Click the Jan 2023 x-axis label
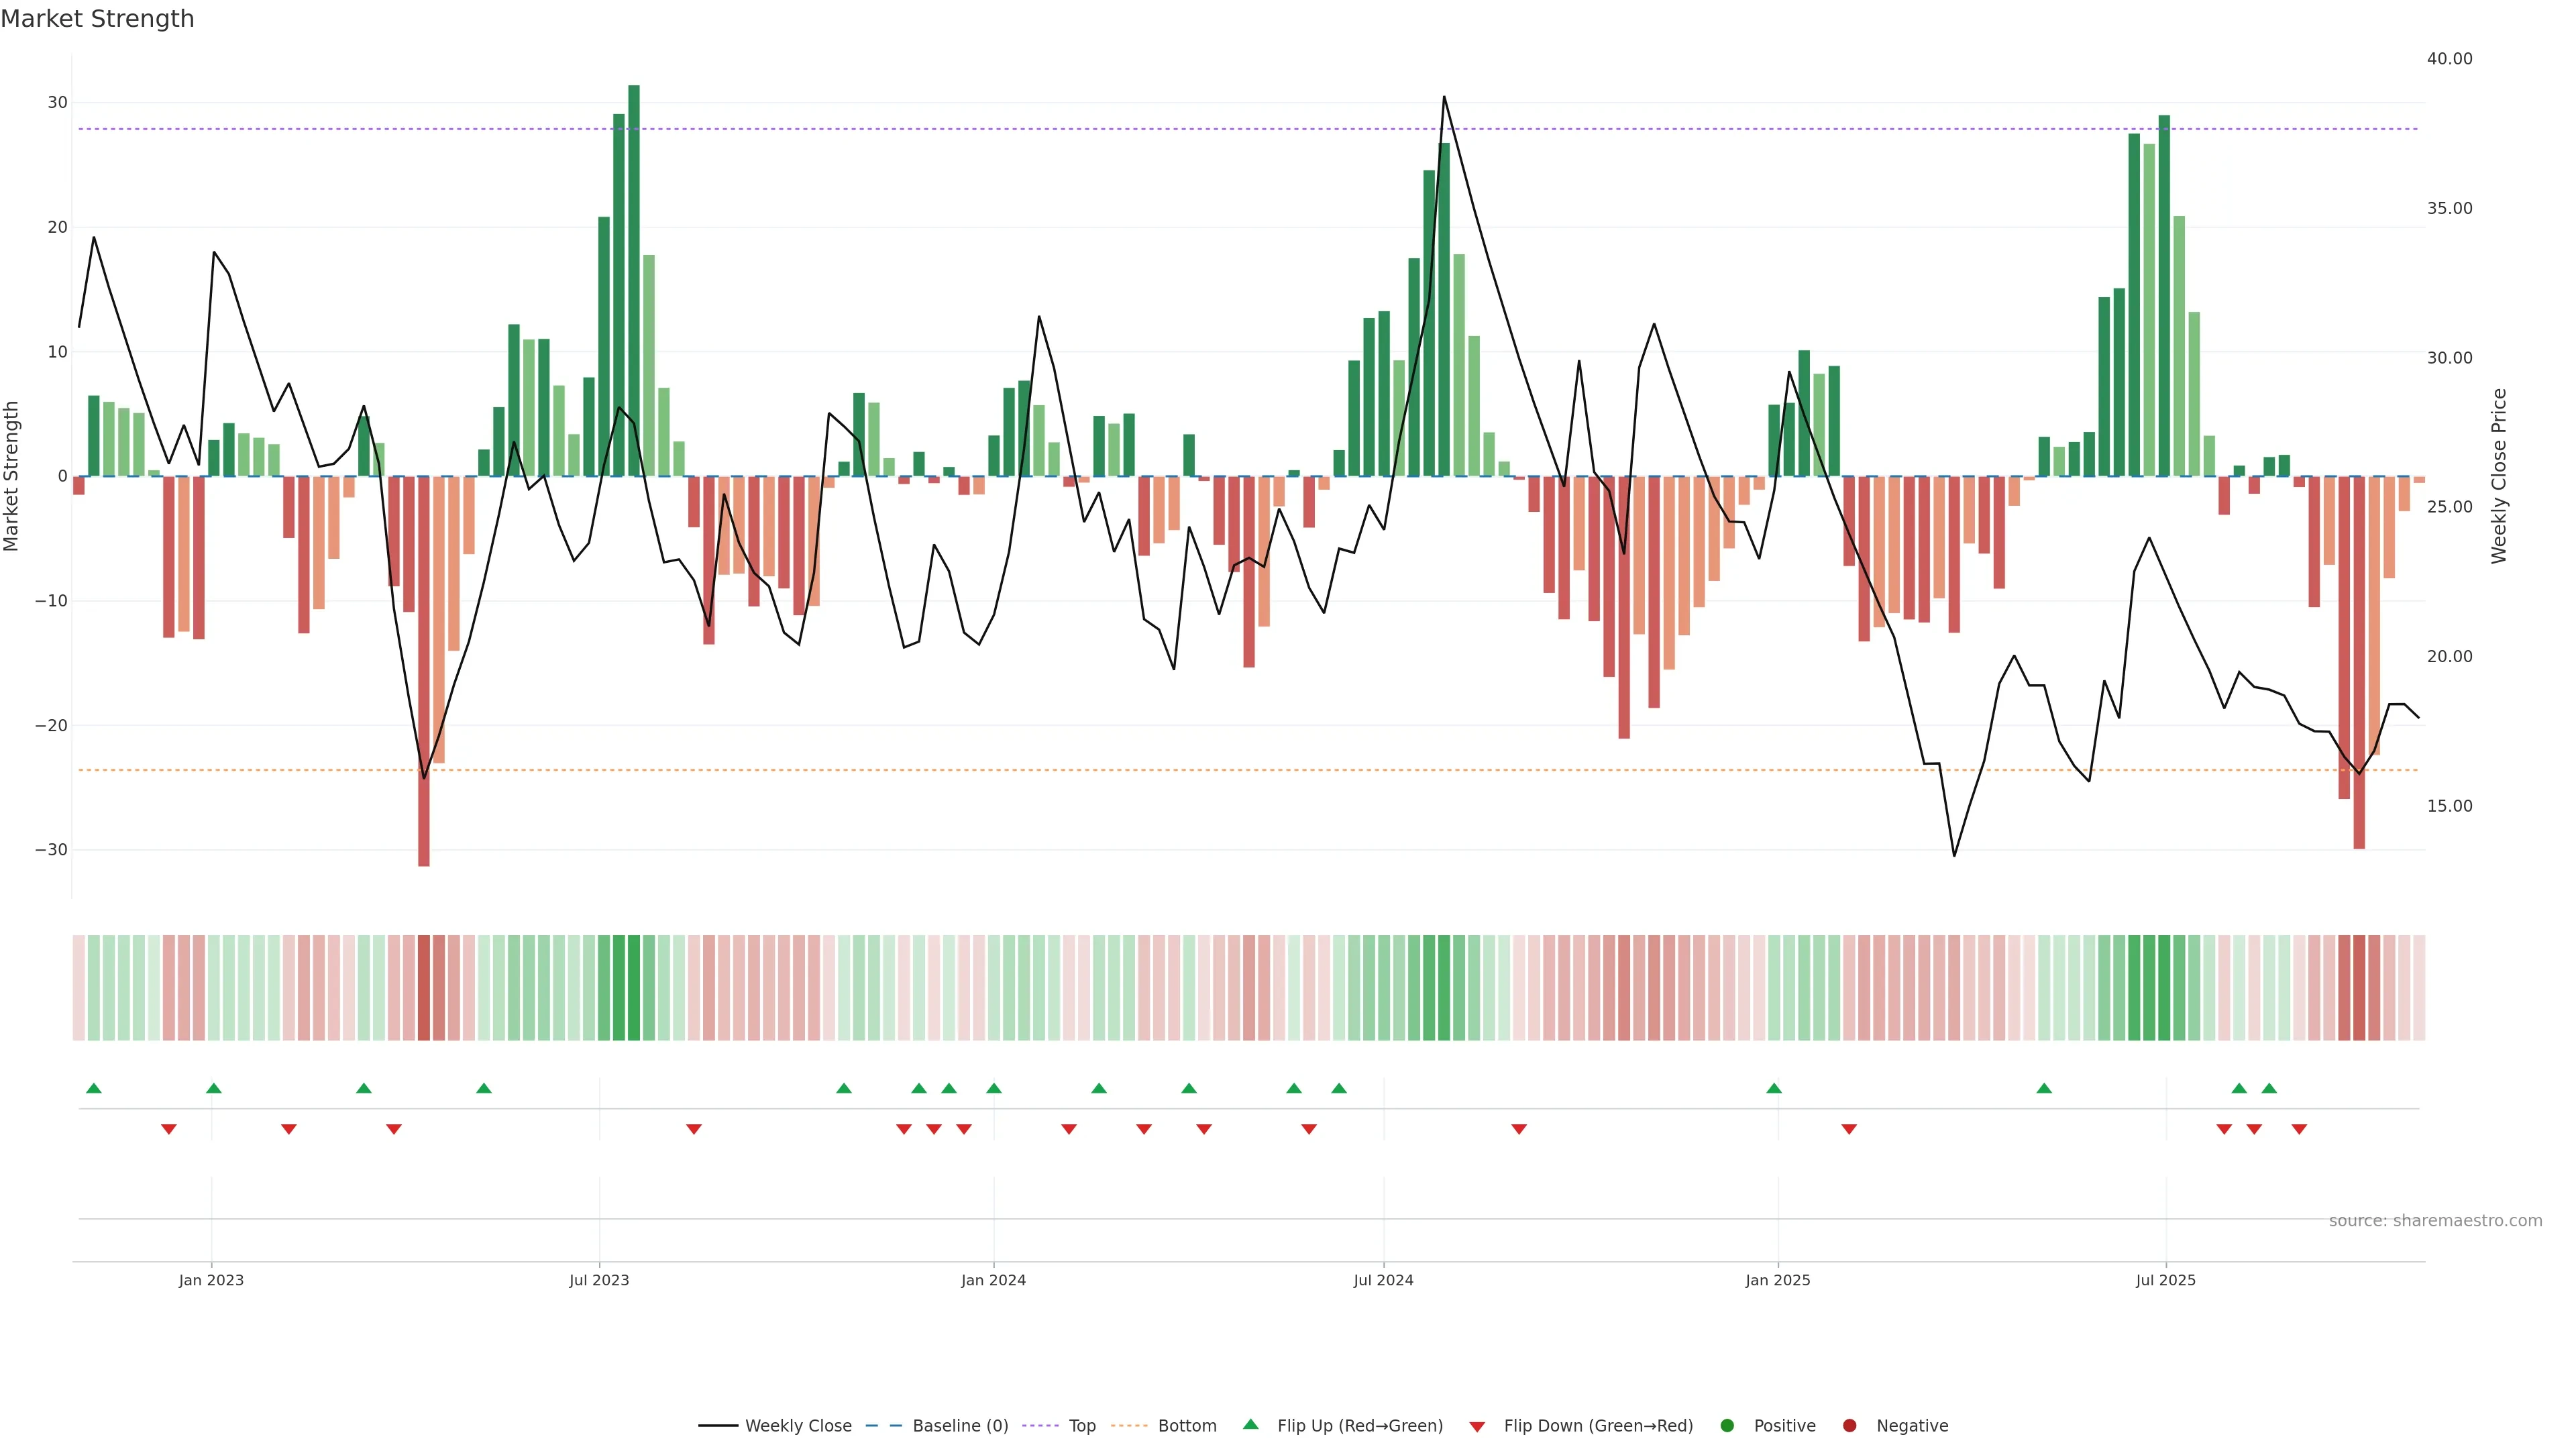The width and height of the screenshot is (2576, 1449). pyautogui.click(x=211, y=1280)
